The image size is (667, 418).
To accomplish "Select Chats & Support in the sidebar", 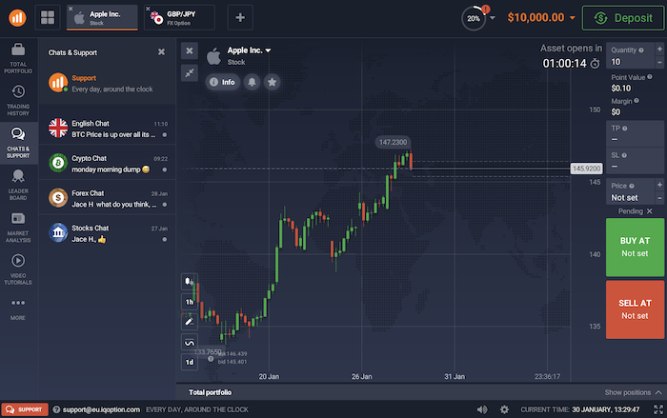I will point(18,143).
